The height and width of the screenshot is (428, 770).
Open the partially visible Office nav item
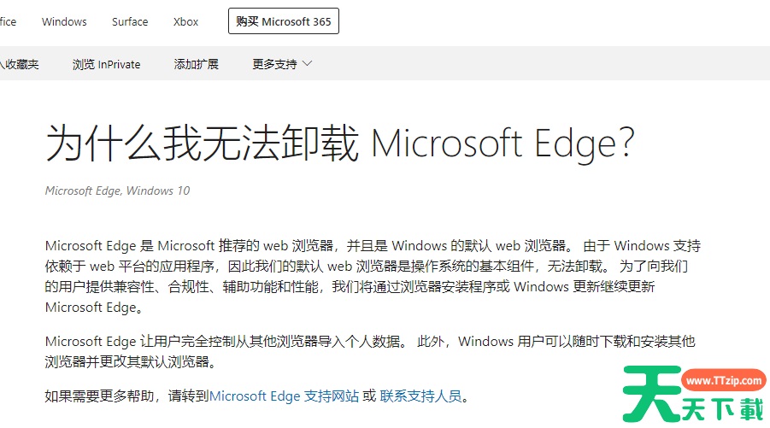(x=8, y=21)
